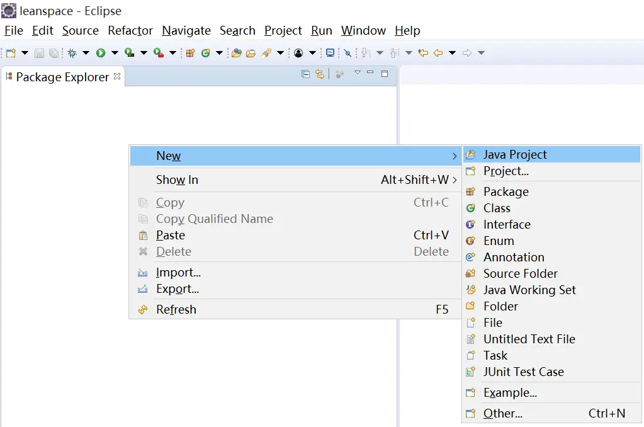Image resolution: width=644 pixels, height=427 pixels.
Task: Choose Import... from the context menu
Action: pos(296,273)
